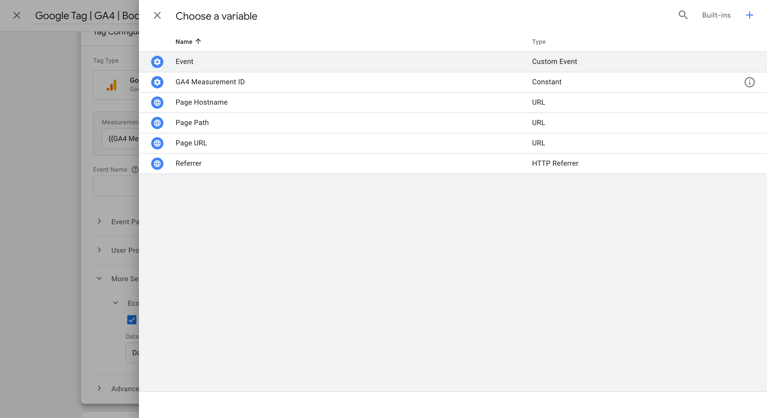
Task: Click the Google Analytics tag type icon
Action: point(112,85)
